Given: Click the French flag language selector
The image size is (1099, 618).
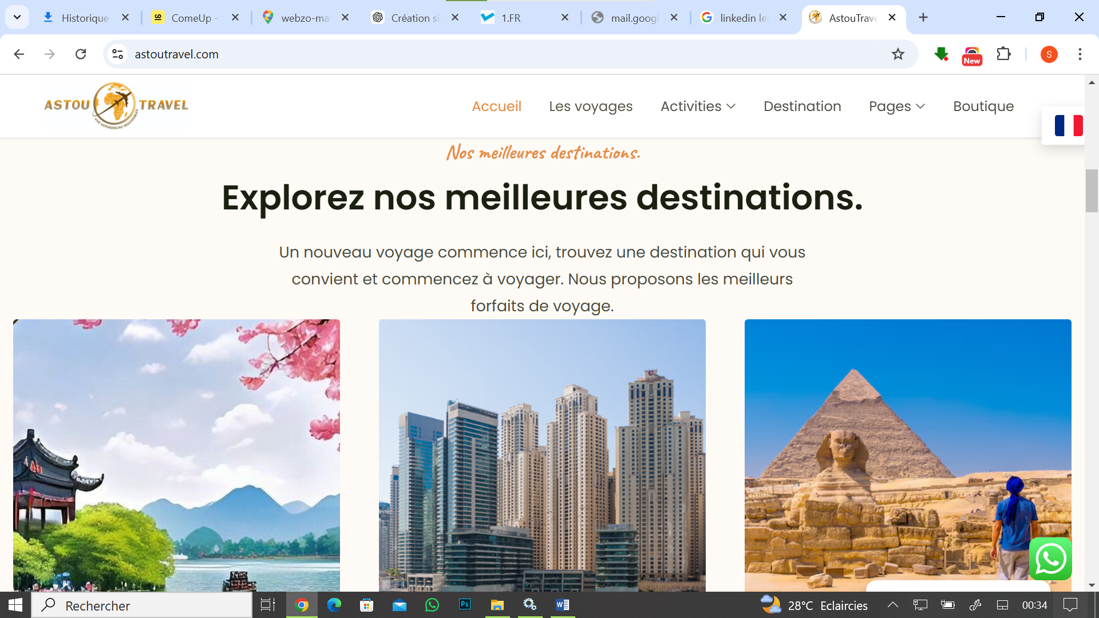Looking at the screenshot, I should [1068, 125].
